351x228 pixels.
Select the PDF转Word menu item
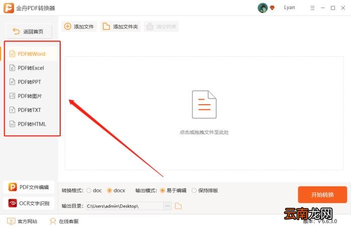click(30, 54)
